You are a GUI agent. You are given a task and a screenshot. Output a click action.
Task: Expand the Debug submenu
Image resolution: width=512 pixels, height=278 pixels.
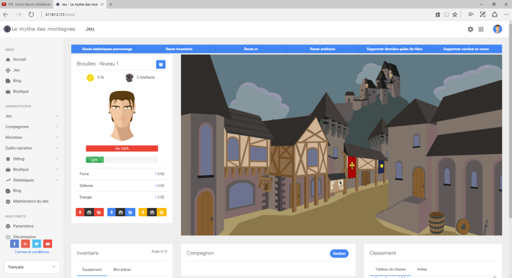tap(32, 159)
